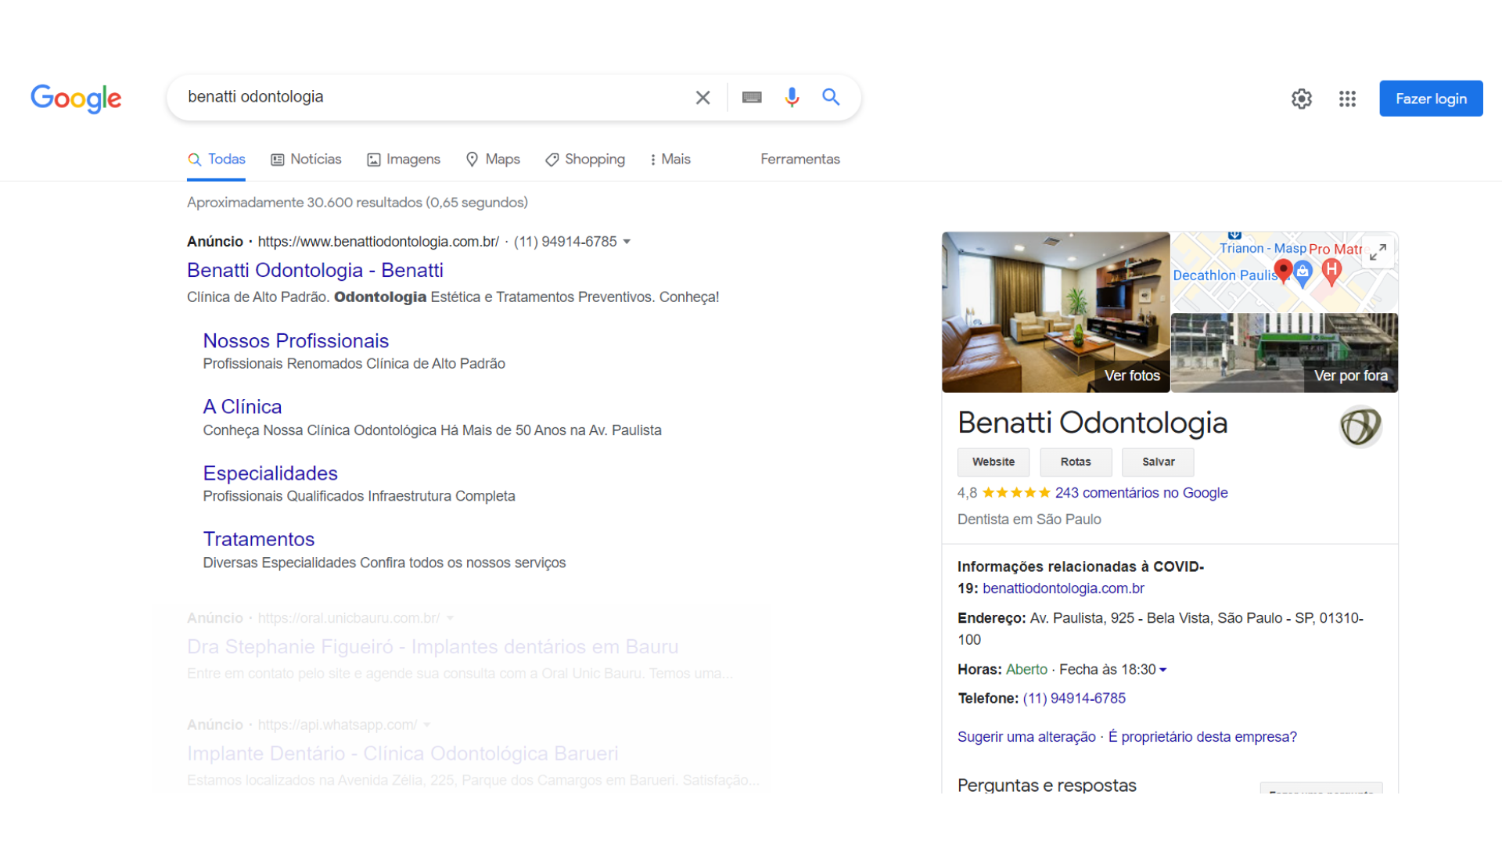Image resolution: width=1502 pixels, height=845 pixels.
Task: Open the 243 comentários no Google link
Action: click(1141, 493)
